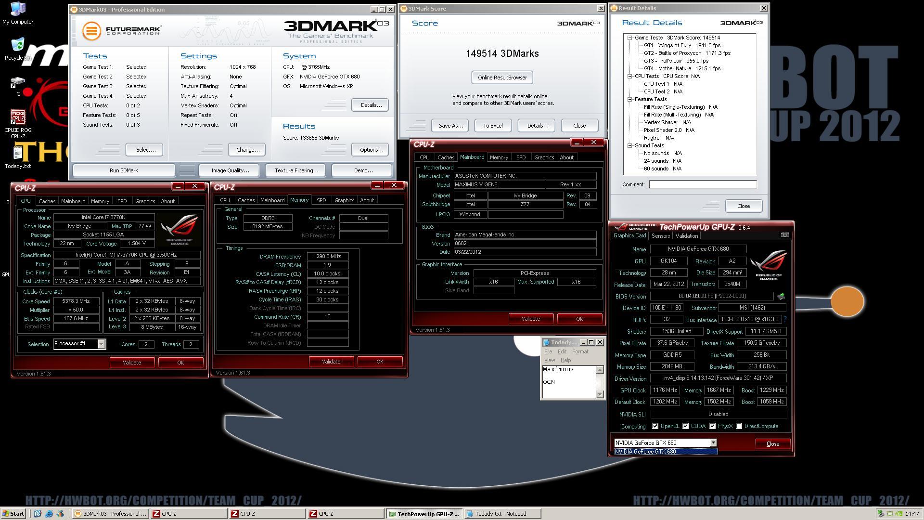This screenshot has height=520, width=924.
Task: Click Select button under Tests in 3DMark03
Action: pyautogui.click(x=144, y=150)
